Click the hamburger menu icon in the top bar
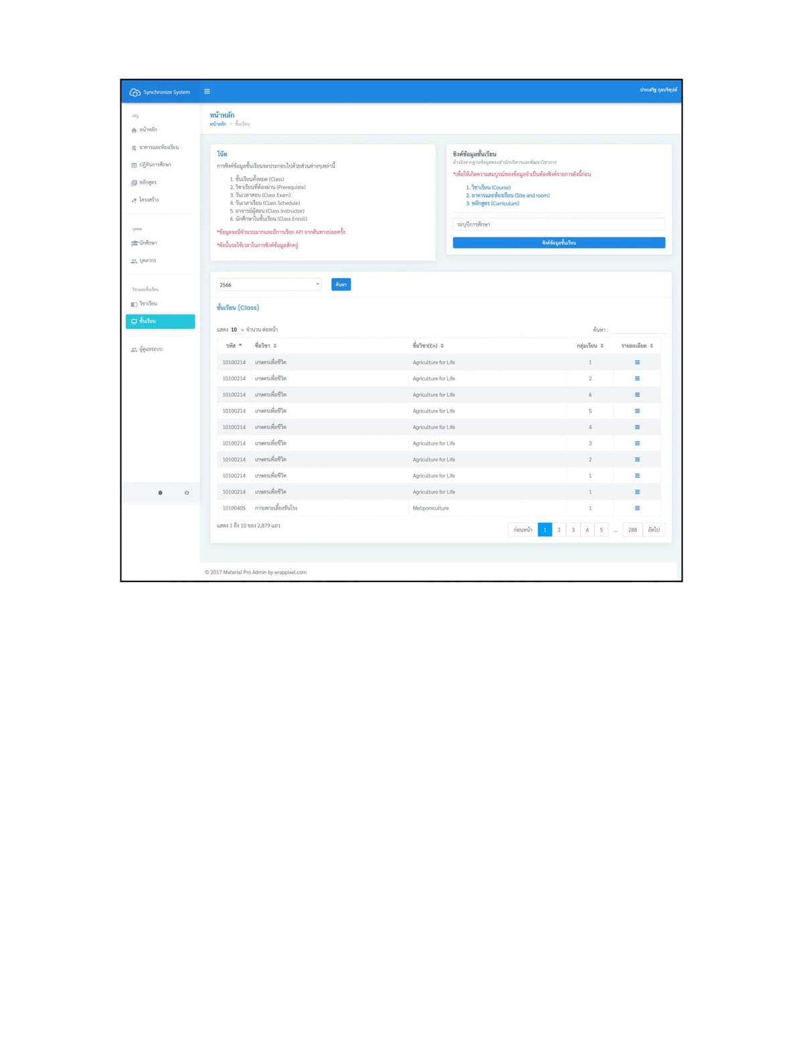This screenshot has height=1040, width=803. pos(207,91)
